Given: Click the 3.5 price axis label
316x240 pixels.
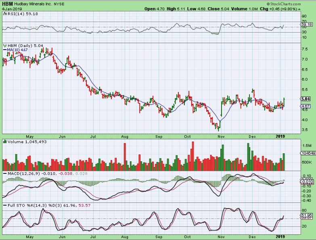Looking at the screenshot, I should pyautogui.click(x=305, y=129).
